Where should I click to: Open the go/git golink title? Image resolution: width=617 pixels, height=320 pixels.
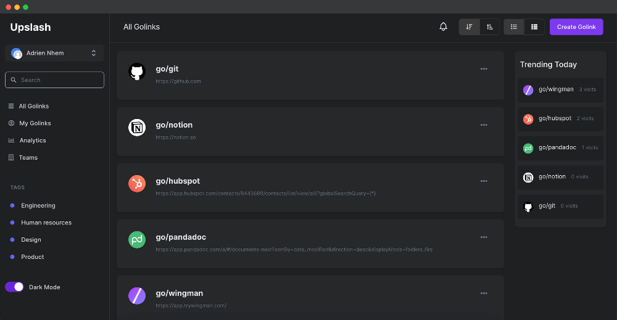tap(167, 69)
